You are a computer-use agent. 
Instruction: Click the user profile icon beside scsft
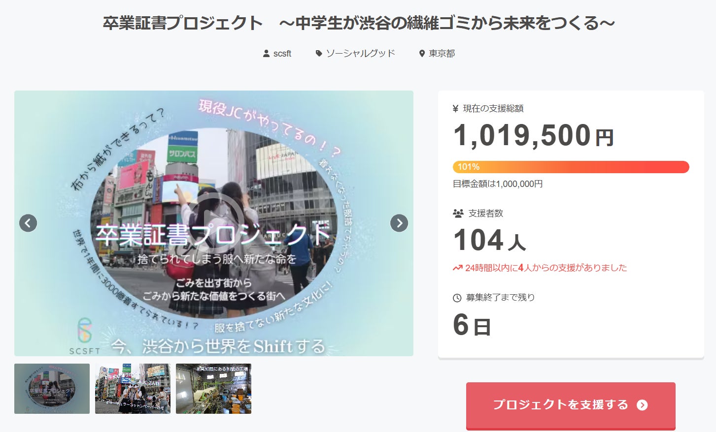[x=267, y=53]
